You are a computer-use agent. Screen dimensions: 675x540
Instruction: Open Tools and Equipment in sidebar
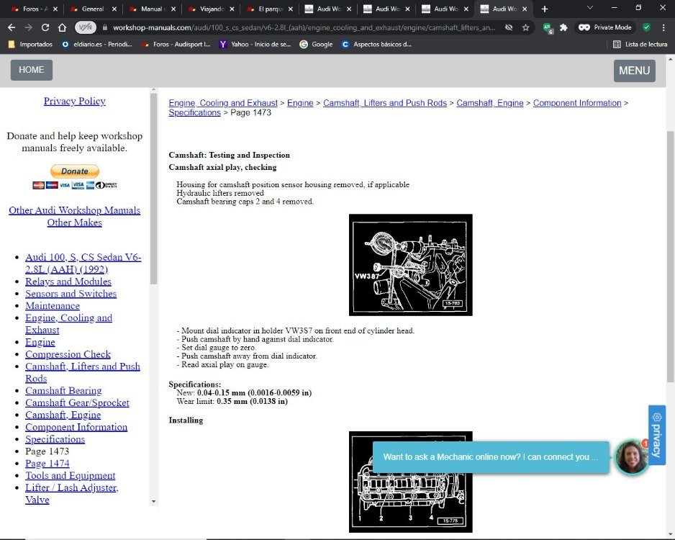[x=71, y=475]
